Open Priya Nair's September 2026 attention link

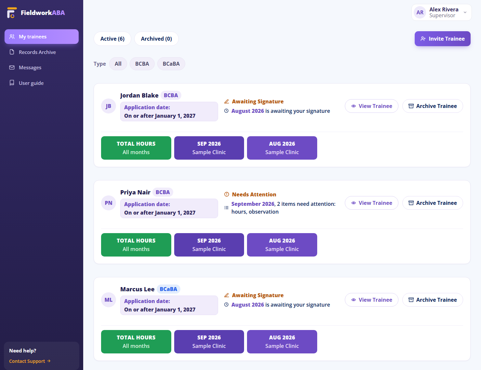253,204
